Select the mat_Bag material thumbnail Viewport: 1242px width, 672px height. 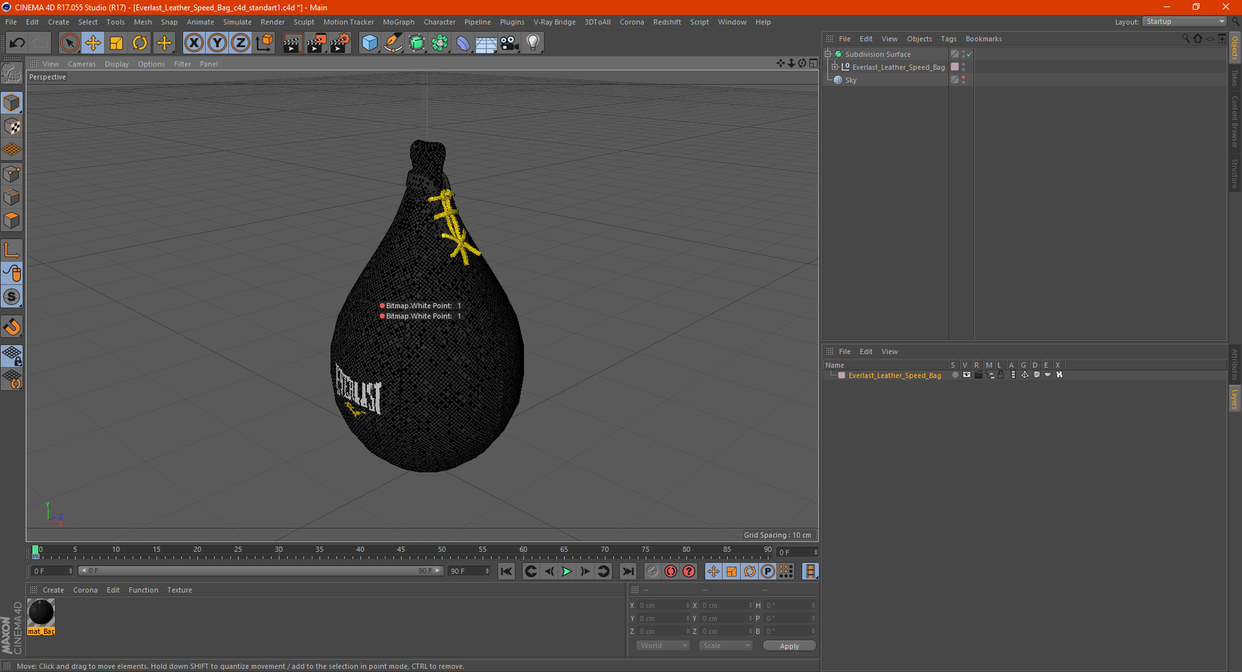[x=41, y=613]
